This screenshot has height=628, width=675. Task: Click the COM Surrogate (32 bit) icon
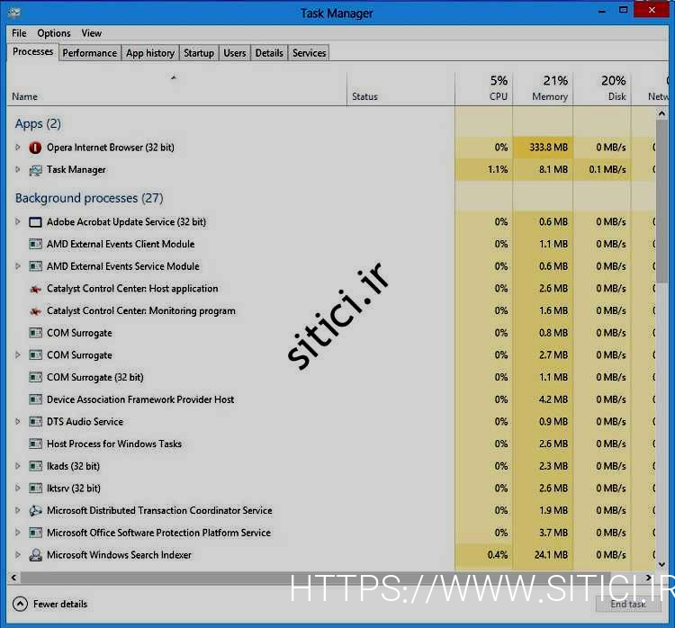click(35, 378)
